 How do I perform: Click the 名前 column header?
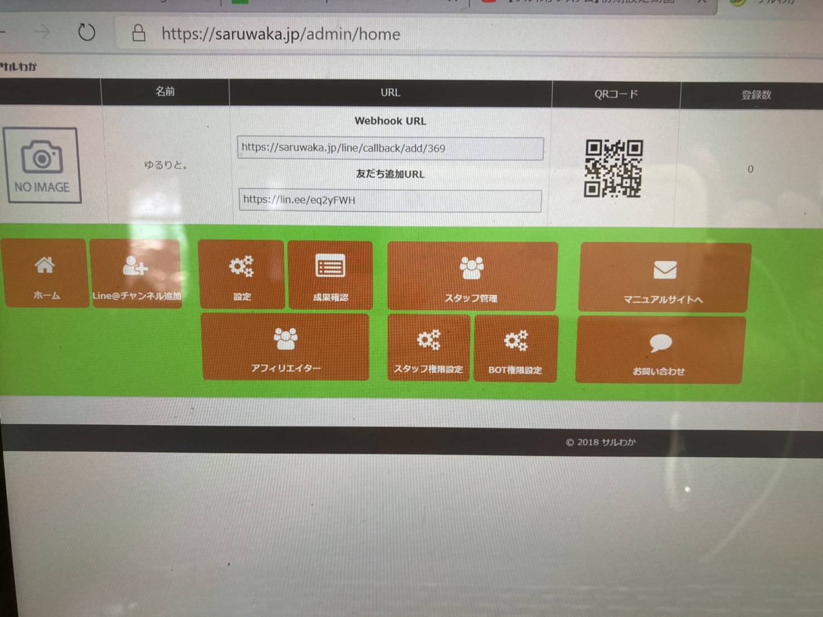165,91
